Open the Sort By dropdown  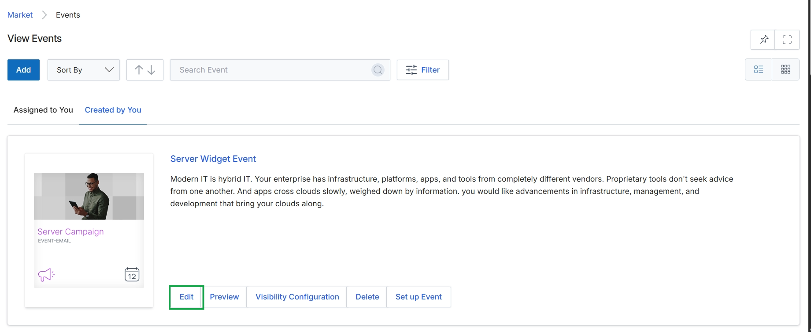pyautogui.click(x=84, y=70)
